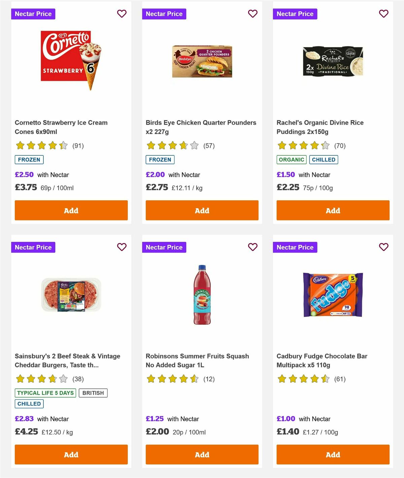Open the Cadbury Fudge Chocolate Bar product link
The width and height of the screenshot is (404, 478).
322,360
